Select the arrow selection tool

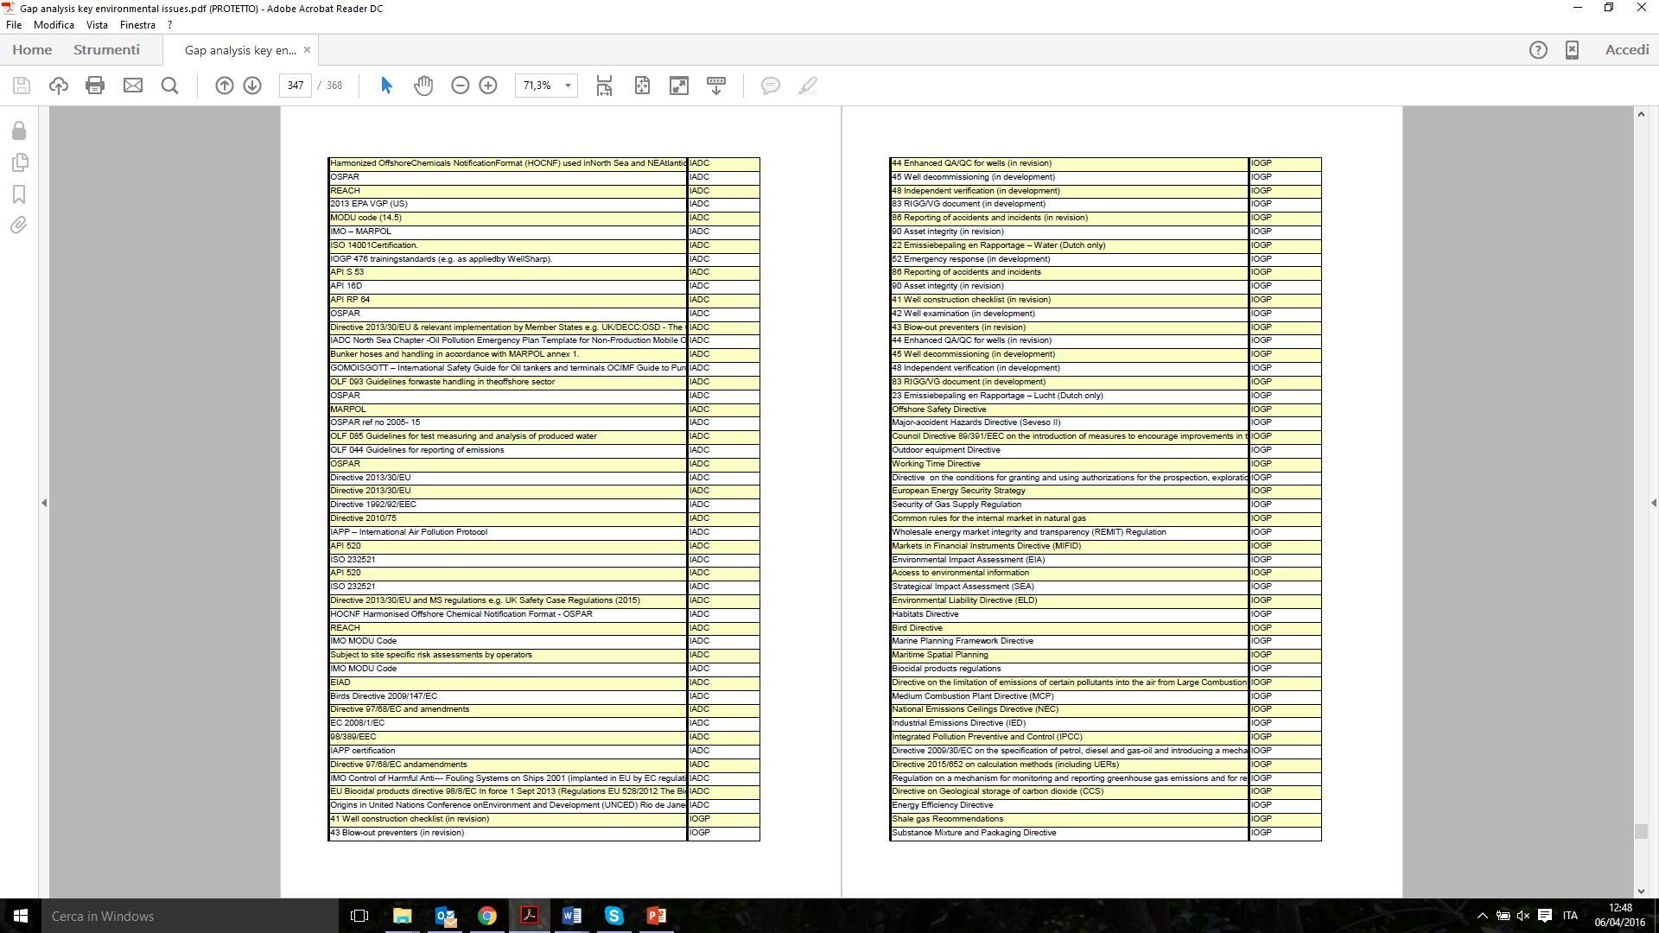(386, 86)
